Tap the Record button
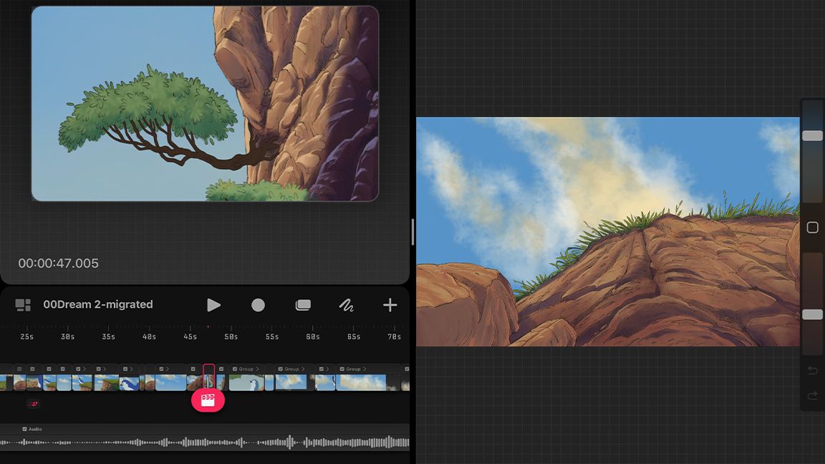This screenshot has width=825, height=464. (258, 304)
